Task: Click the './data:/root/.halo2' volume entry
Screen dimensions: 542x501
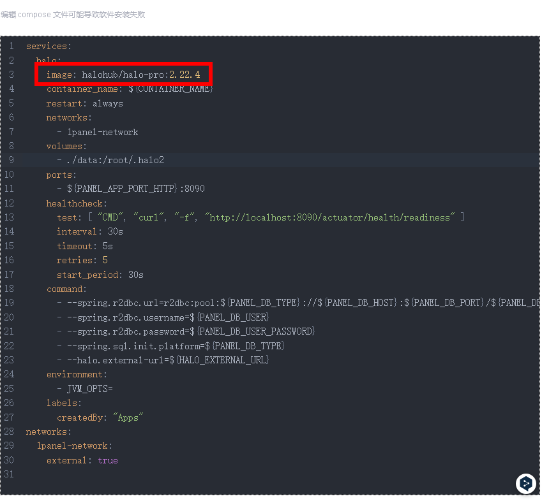Action: tap(114, 161)
